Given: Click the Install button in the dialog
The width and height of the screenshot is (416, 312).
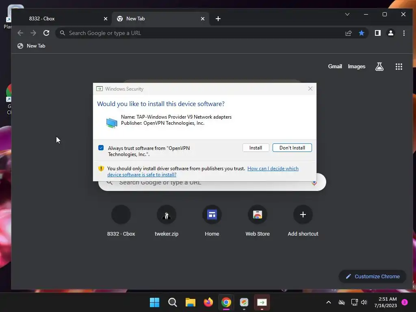Looking at the screenshot, I should (256, 148).
